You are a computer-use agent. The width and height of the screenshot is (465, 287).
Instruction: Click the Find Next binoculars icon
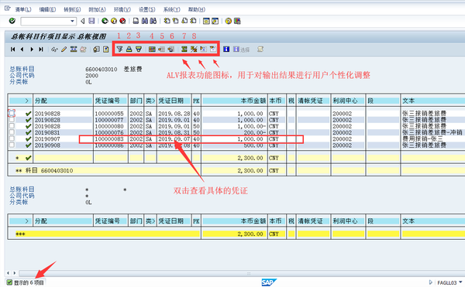tap(153, 21)
